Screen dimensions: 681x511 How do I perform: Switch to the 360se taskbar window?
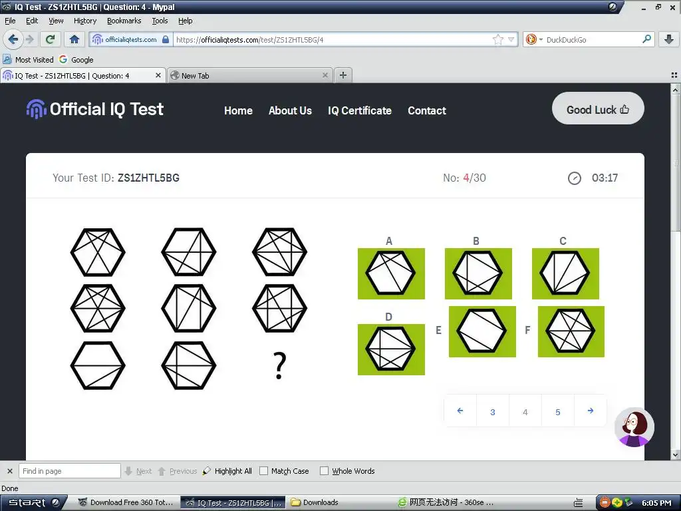coord(446,502)
